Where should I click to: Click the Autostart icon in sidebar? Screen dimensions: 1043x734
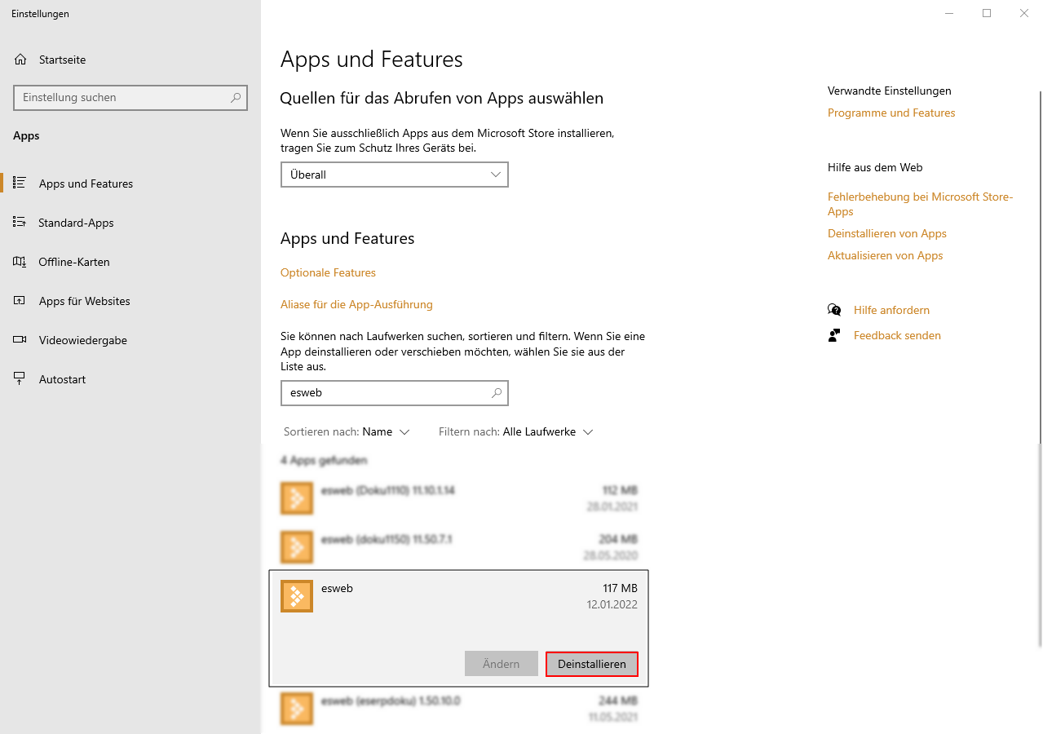tap(20, 379)
